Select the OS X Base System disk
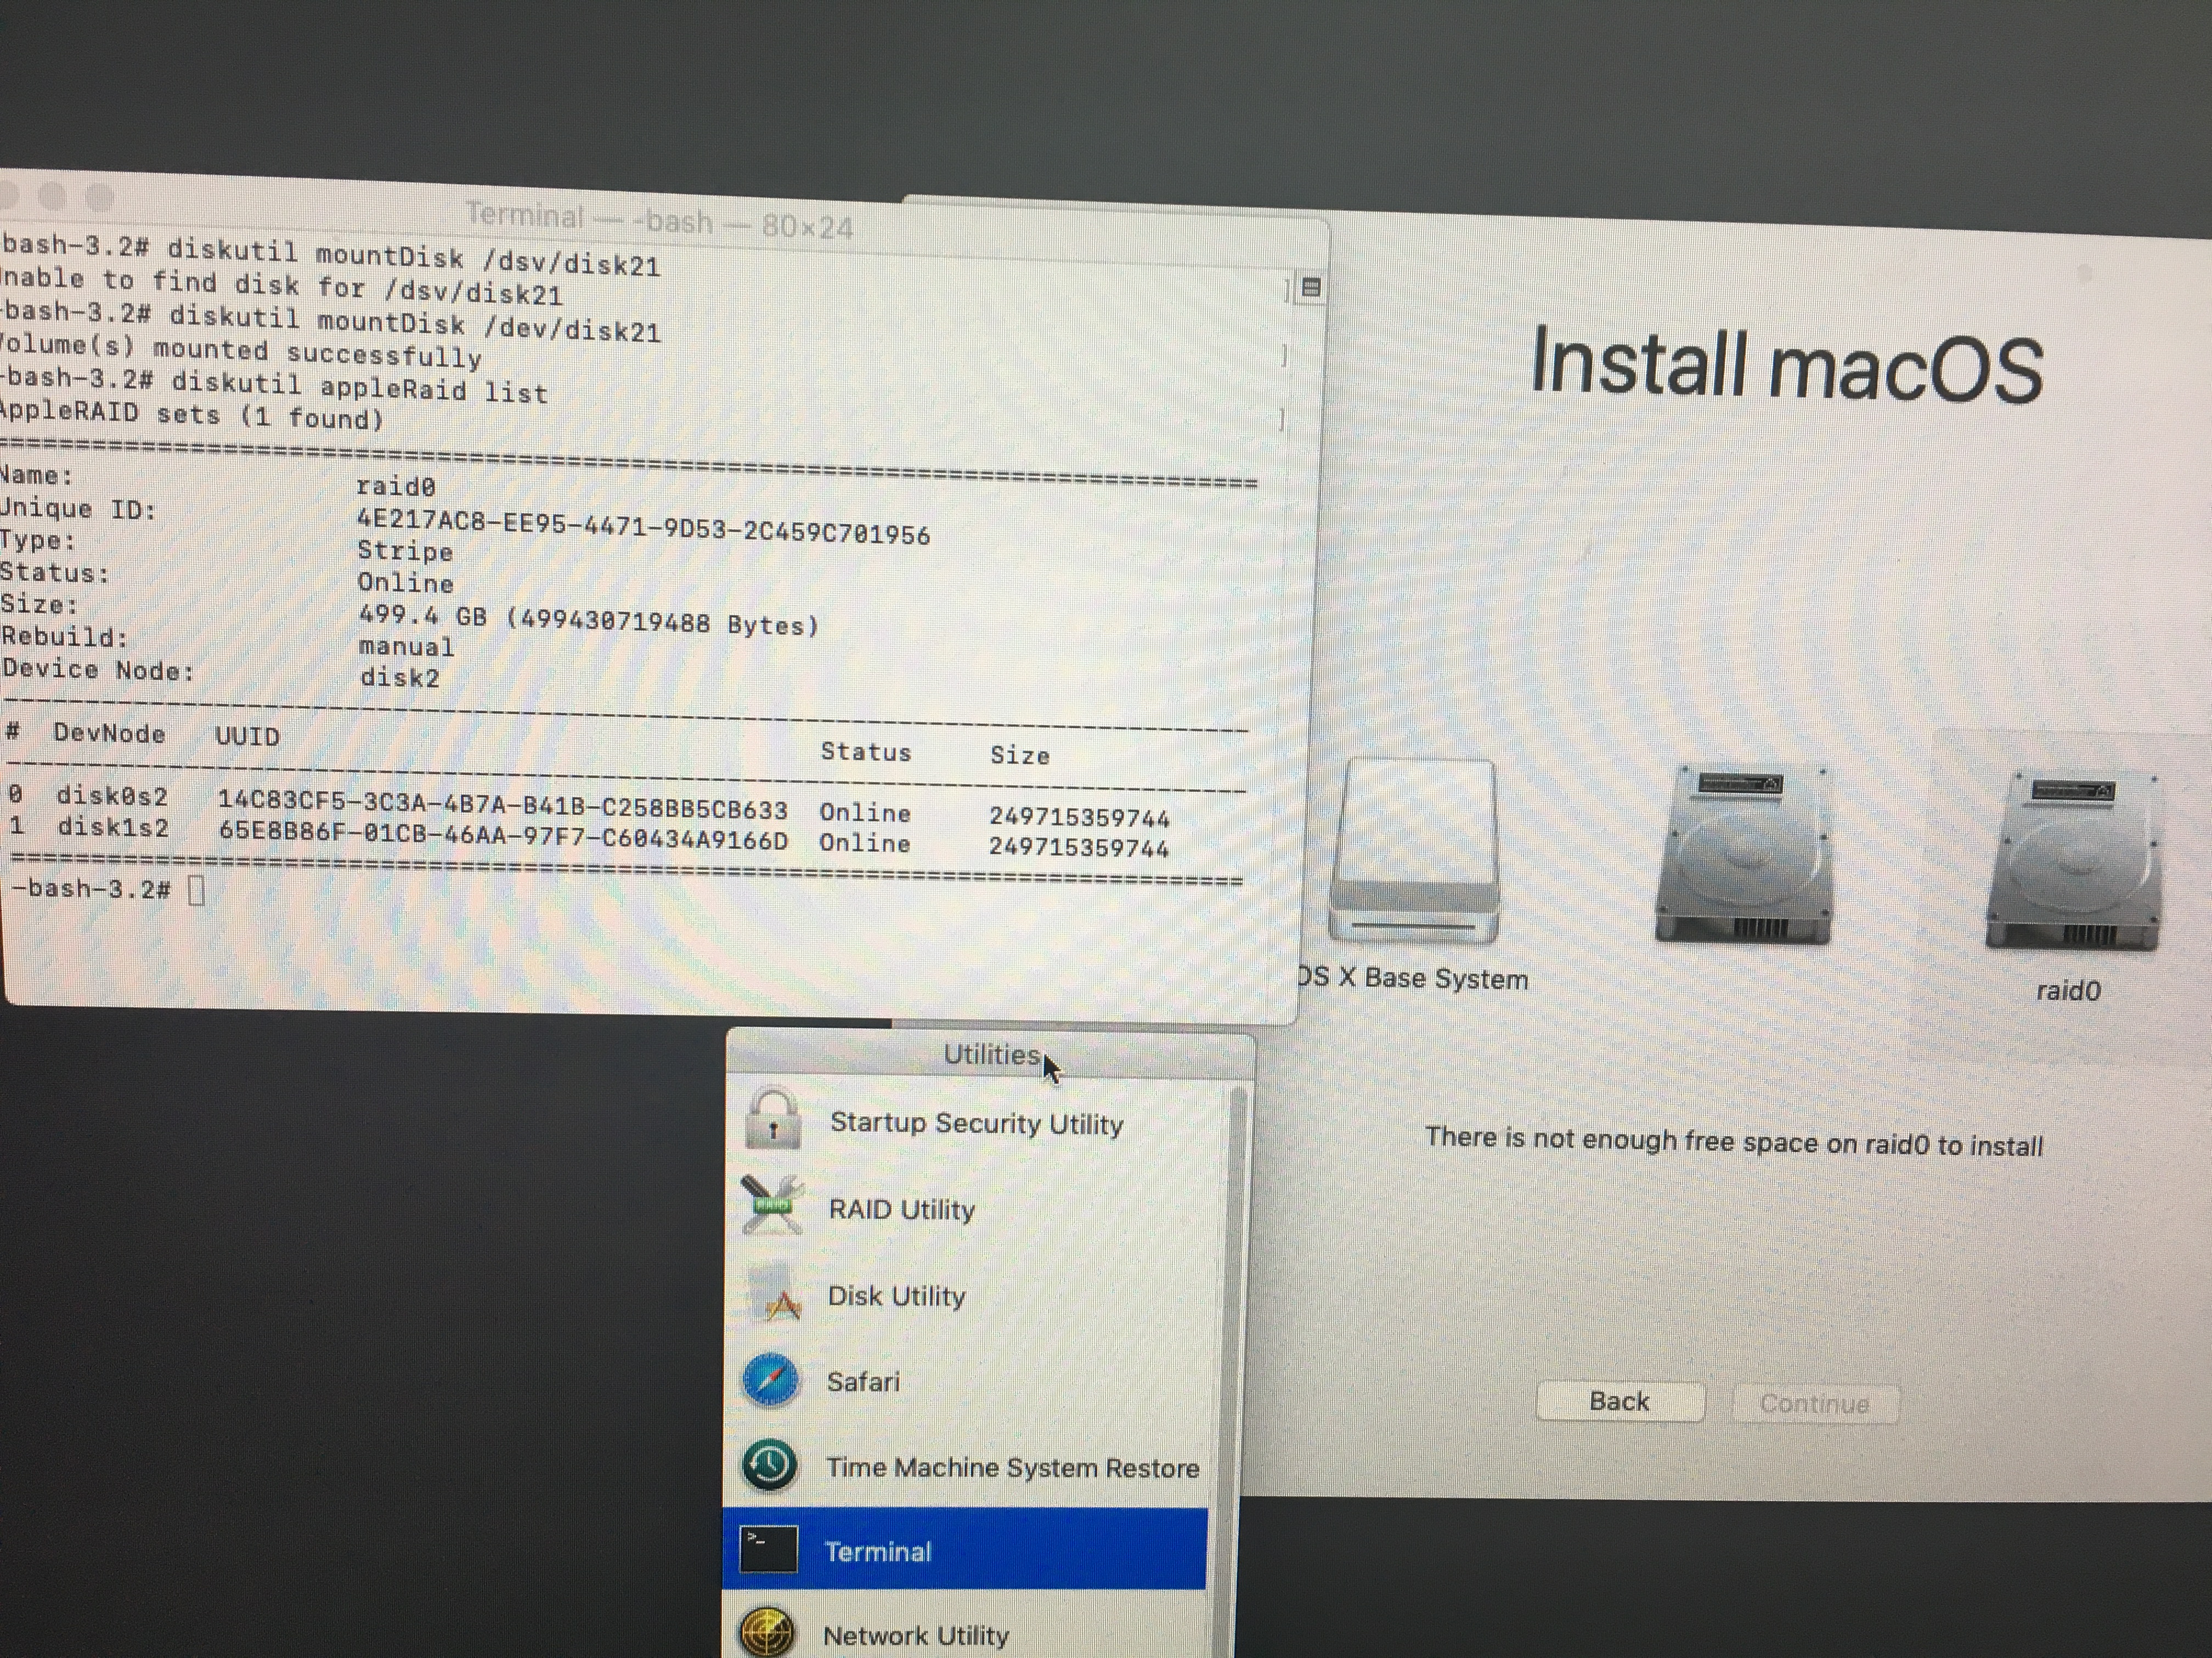The height and width of the screenshot is (1658, 2212). pyautogui.click(x=1414, y=851)
